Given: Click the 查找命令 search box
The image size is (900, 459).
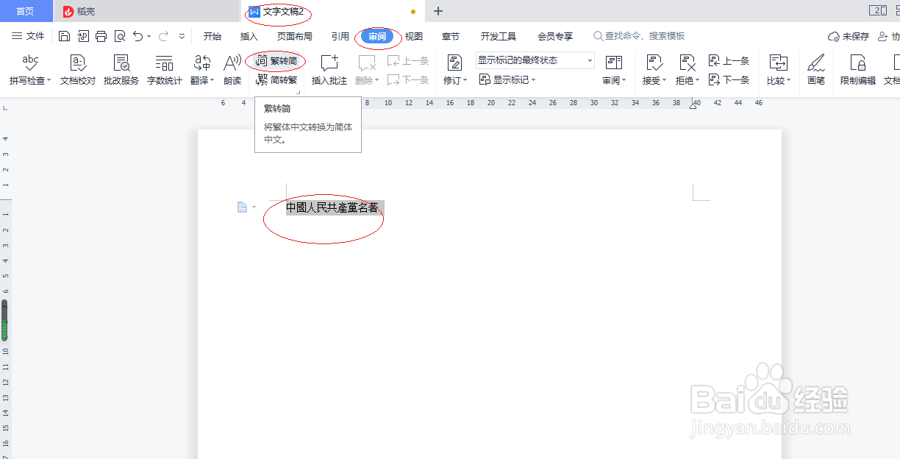Looking at the screenshot, I should click(x=640, y=35).
